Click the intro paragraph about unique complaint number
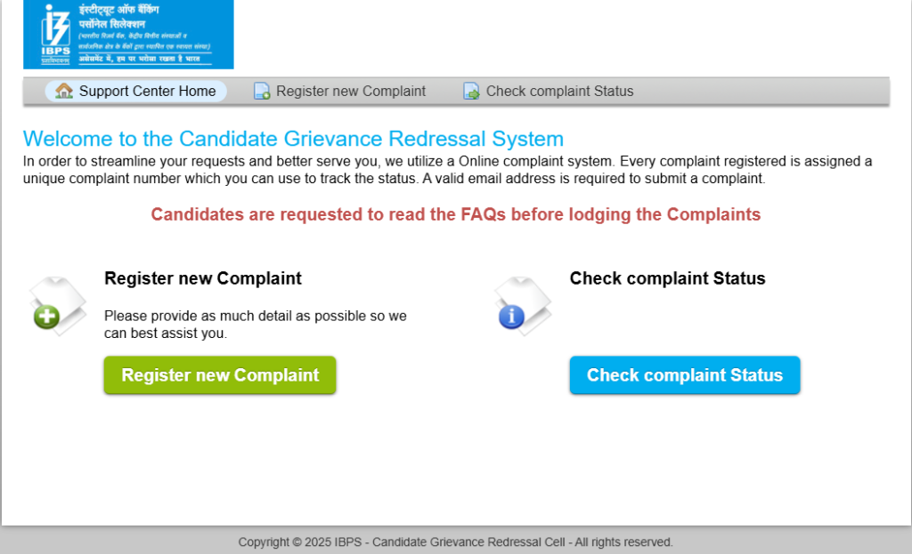 447,170
